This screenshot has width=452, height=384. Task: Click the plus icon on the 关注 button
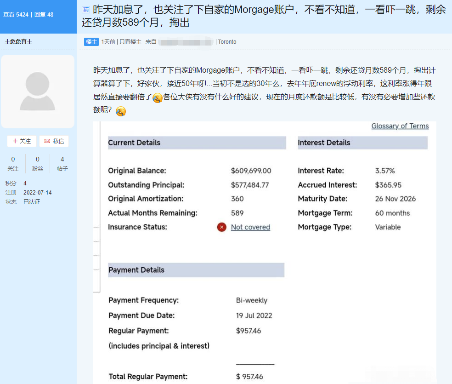(15, 141)
